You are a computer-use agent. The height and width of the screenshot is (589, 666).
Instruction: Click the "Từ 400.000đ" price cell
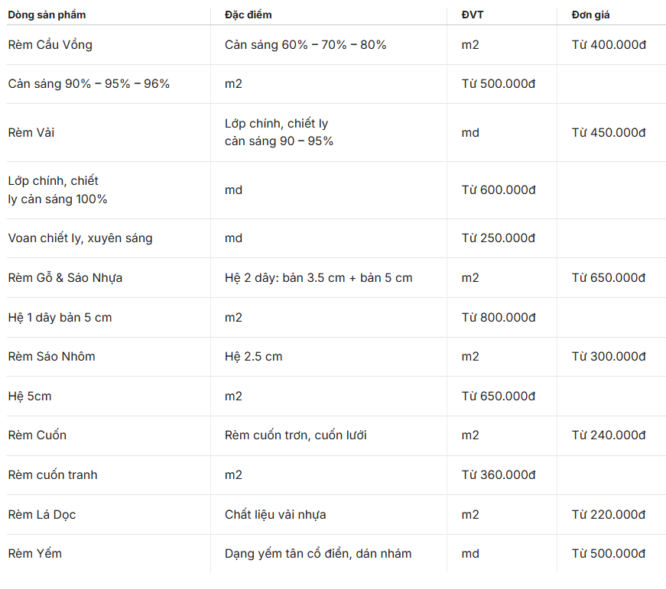pos(609,45)
